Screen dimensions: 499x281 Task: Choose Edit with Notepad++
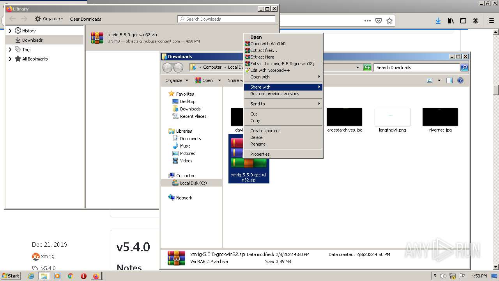pyautogui.click(x=283, y=70)
